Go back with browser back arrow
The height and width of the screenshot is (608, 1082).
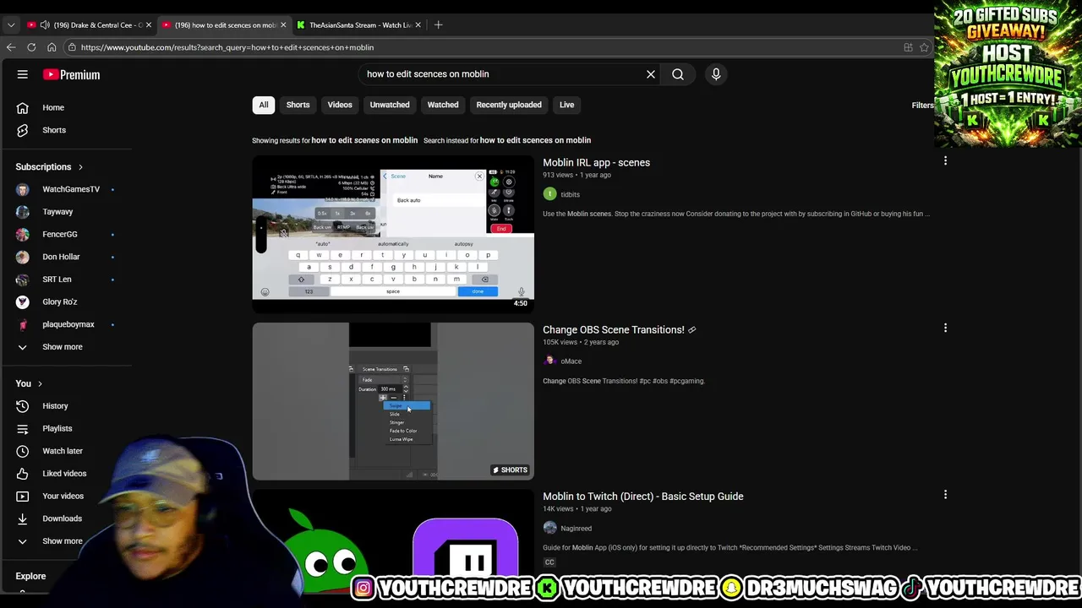click(11, 47)
